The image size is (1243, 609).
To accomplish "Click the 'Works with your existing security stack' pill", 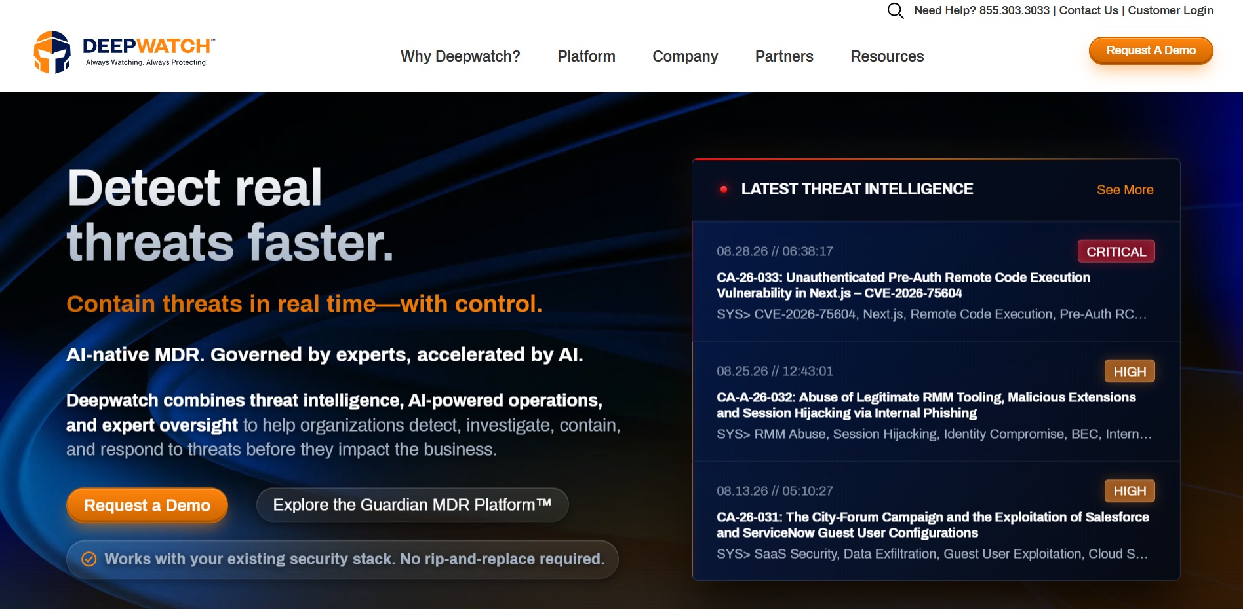I will click(x=342, y=559).
